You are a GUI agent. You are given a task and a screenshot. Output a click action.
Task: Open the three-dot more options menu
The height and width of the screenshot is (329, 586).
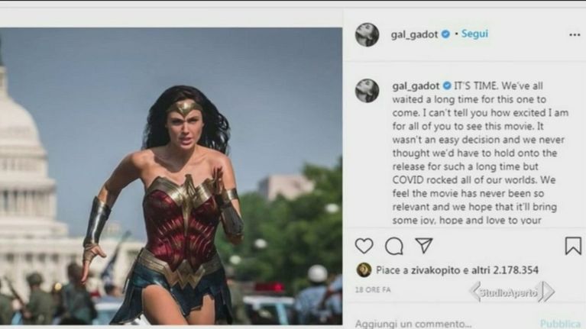coord(574,35)
